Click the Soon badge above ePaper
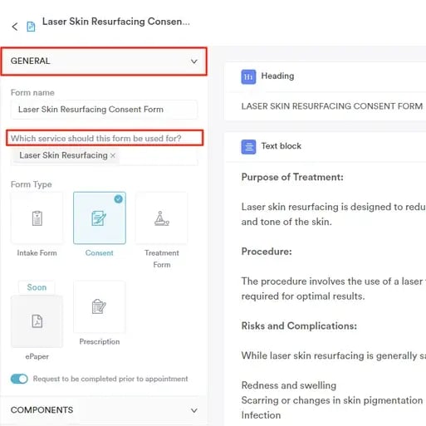 [37, 287]
